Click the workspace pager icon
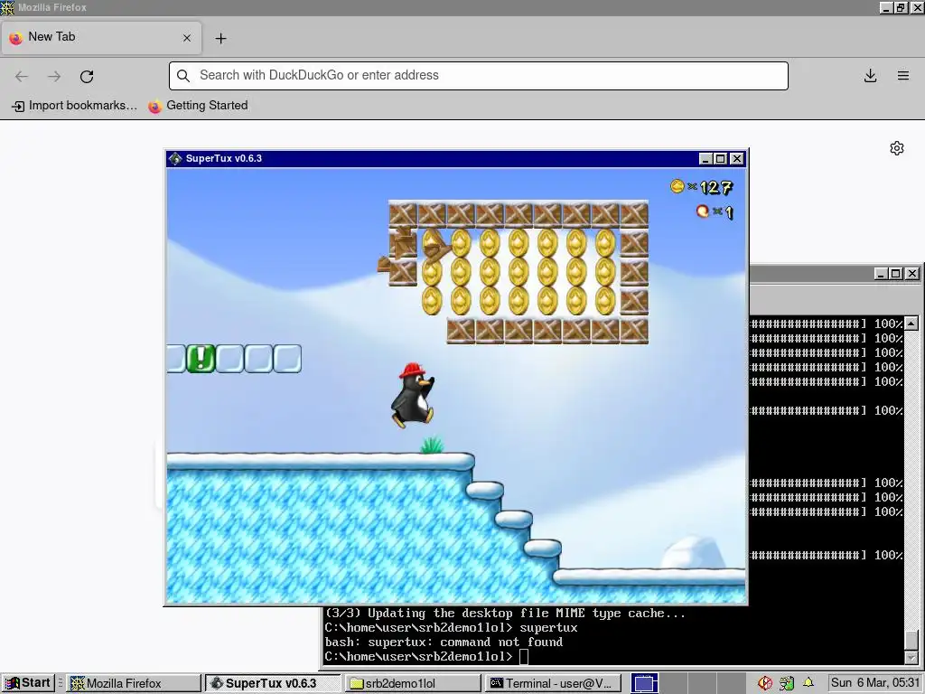The width and height of the screenshot is (925, 694). click(645, 683)
